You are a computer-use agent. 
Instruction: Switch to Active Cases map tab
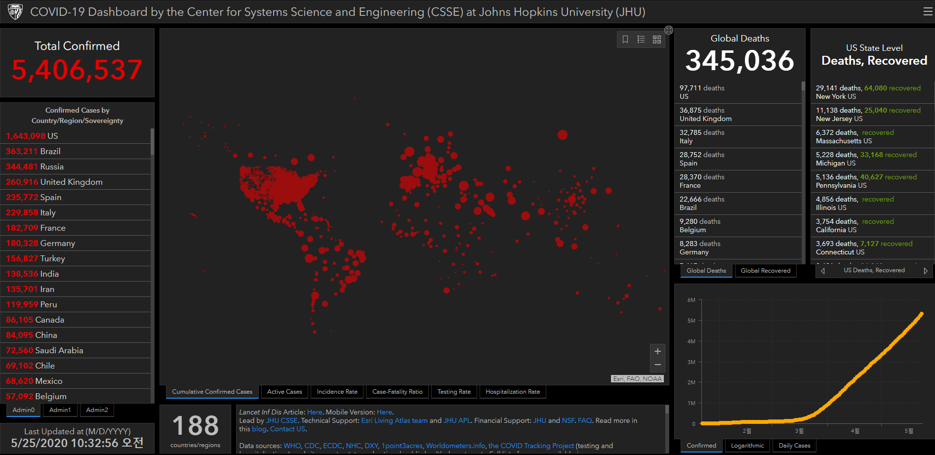pyautogui.click(x=285, y=392)
